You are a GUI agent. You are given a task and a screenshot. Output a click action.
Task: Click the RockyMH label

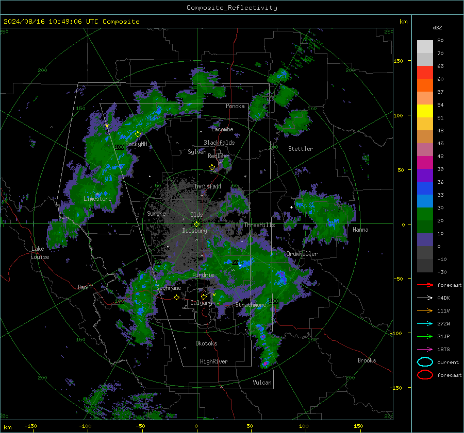[136, 144]
